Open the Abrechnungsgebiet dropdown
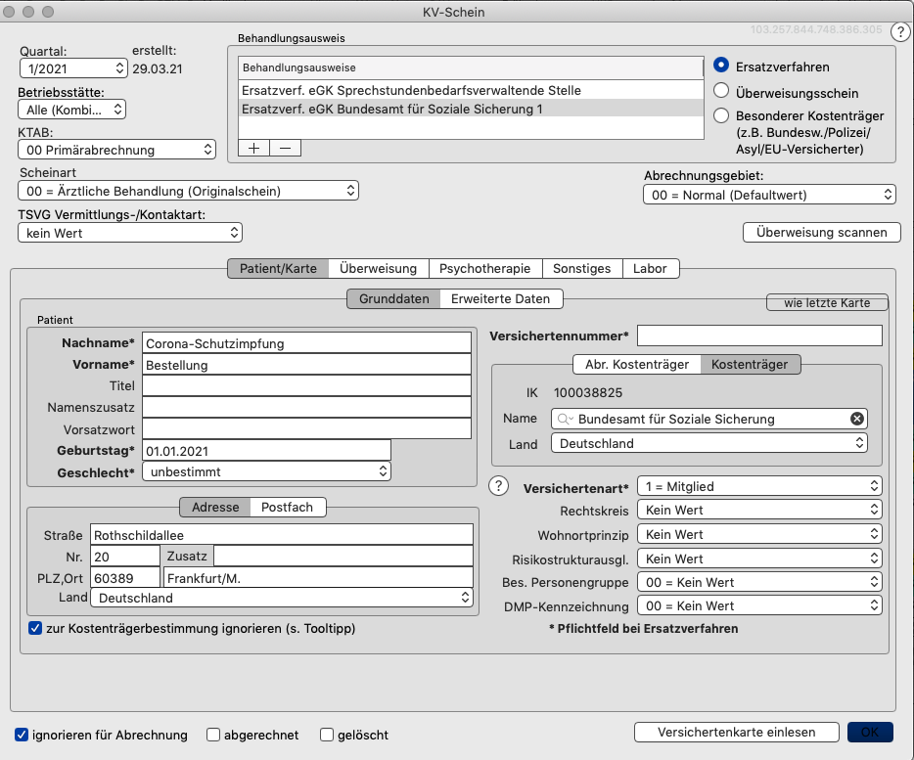Image resolution: width=914 pixels, height=760 pixels. point(769,195)
